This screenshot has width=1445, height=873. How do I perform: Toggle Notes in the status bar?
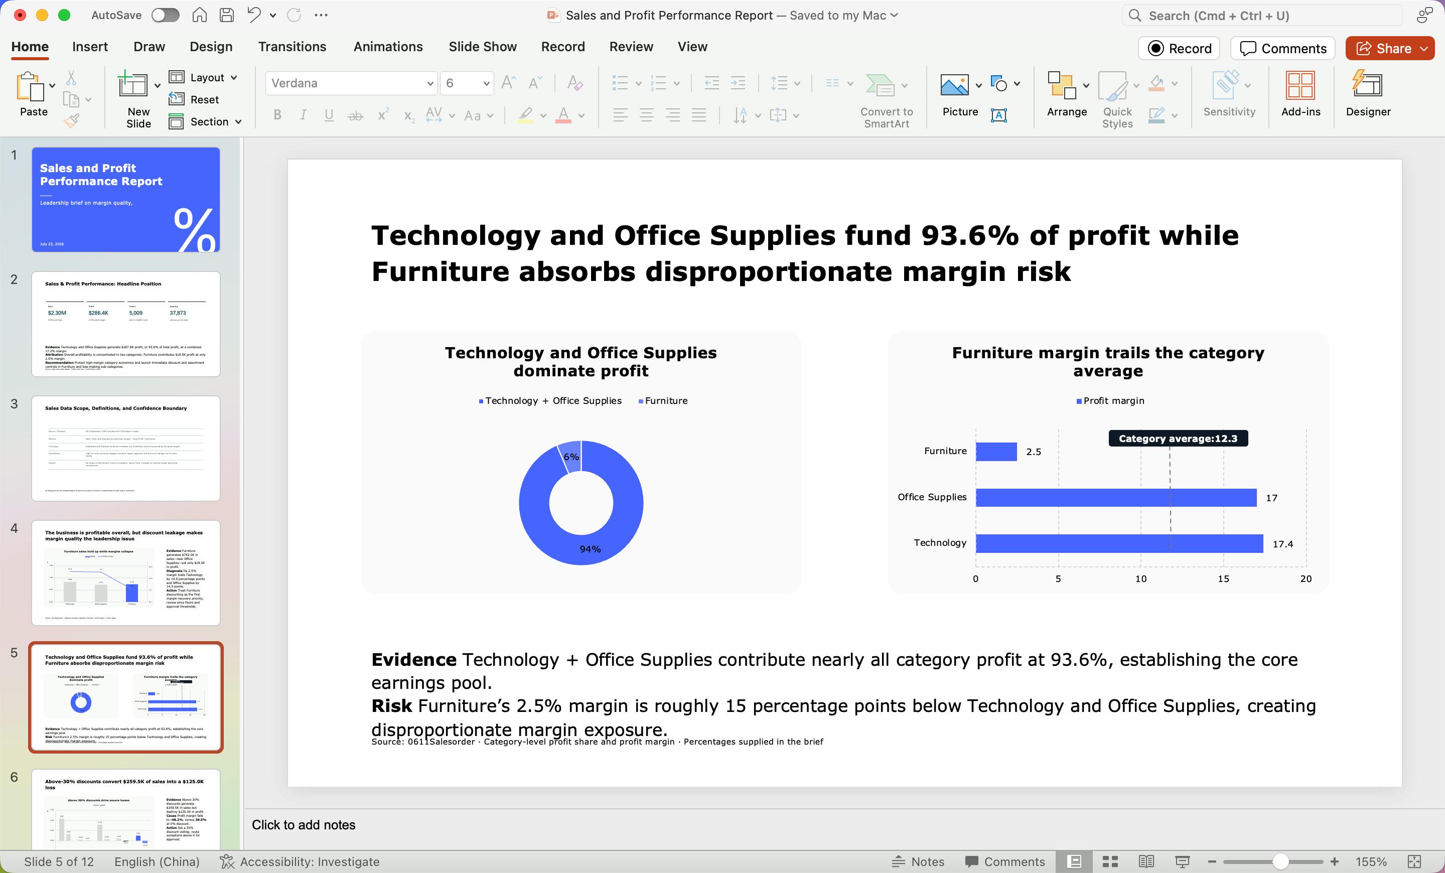pos(918,861)
